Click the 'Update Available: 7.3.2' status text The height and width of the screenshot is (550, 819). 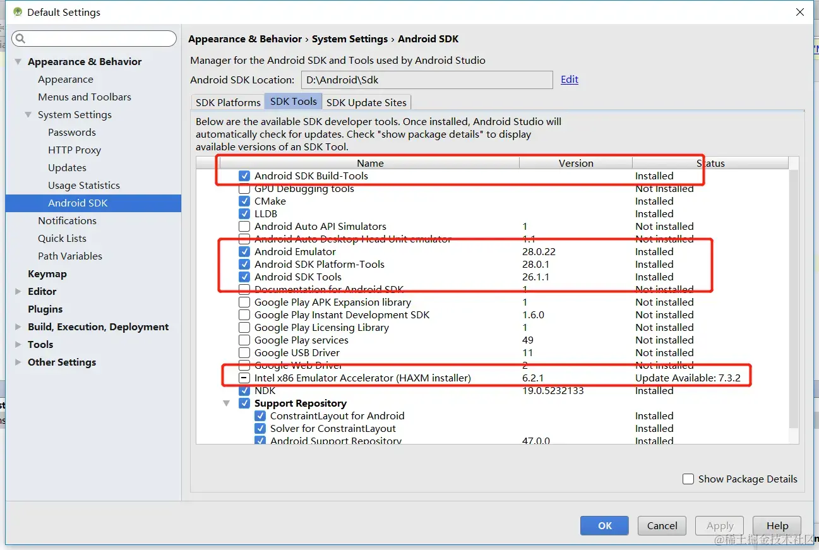(x=688, y=378)
